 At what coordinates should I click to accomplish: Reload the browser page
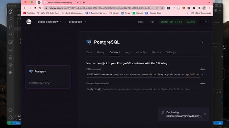(x=35, y=8)
